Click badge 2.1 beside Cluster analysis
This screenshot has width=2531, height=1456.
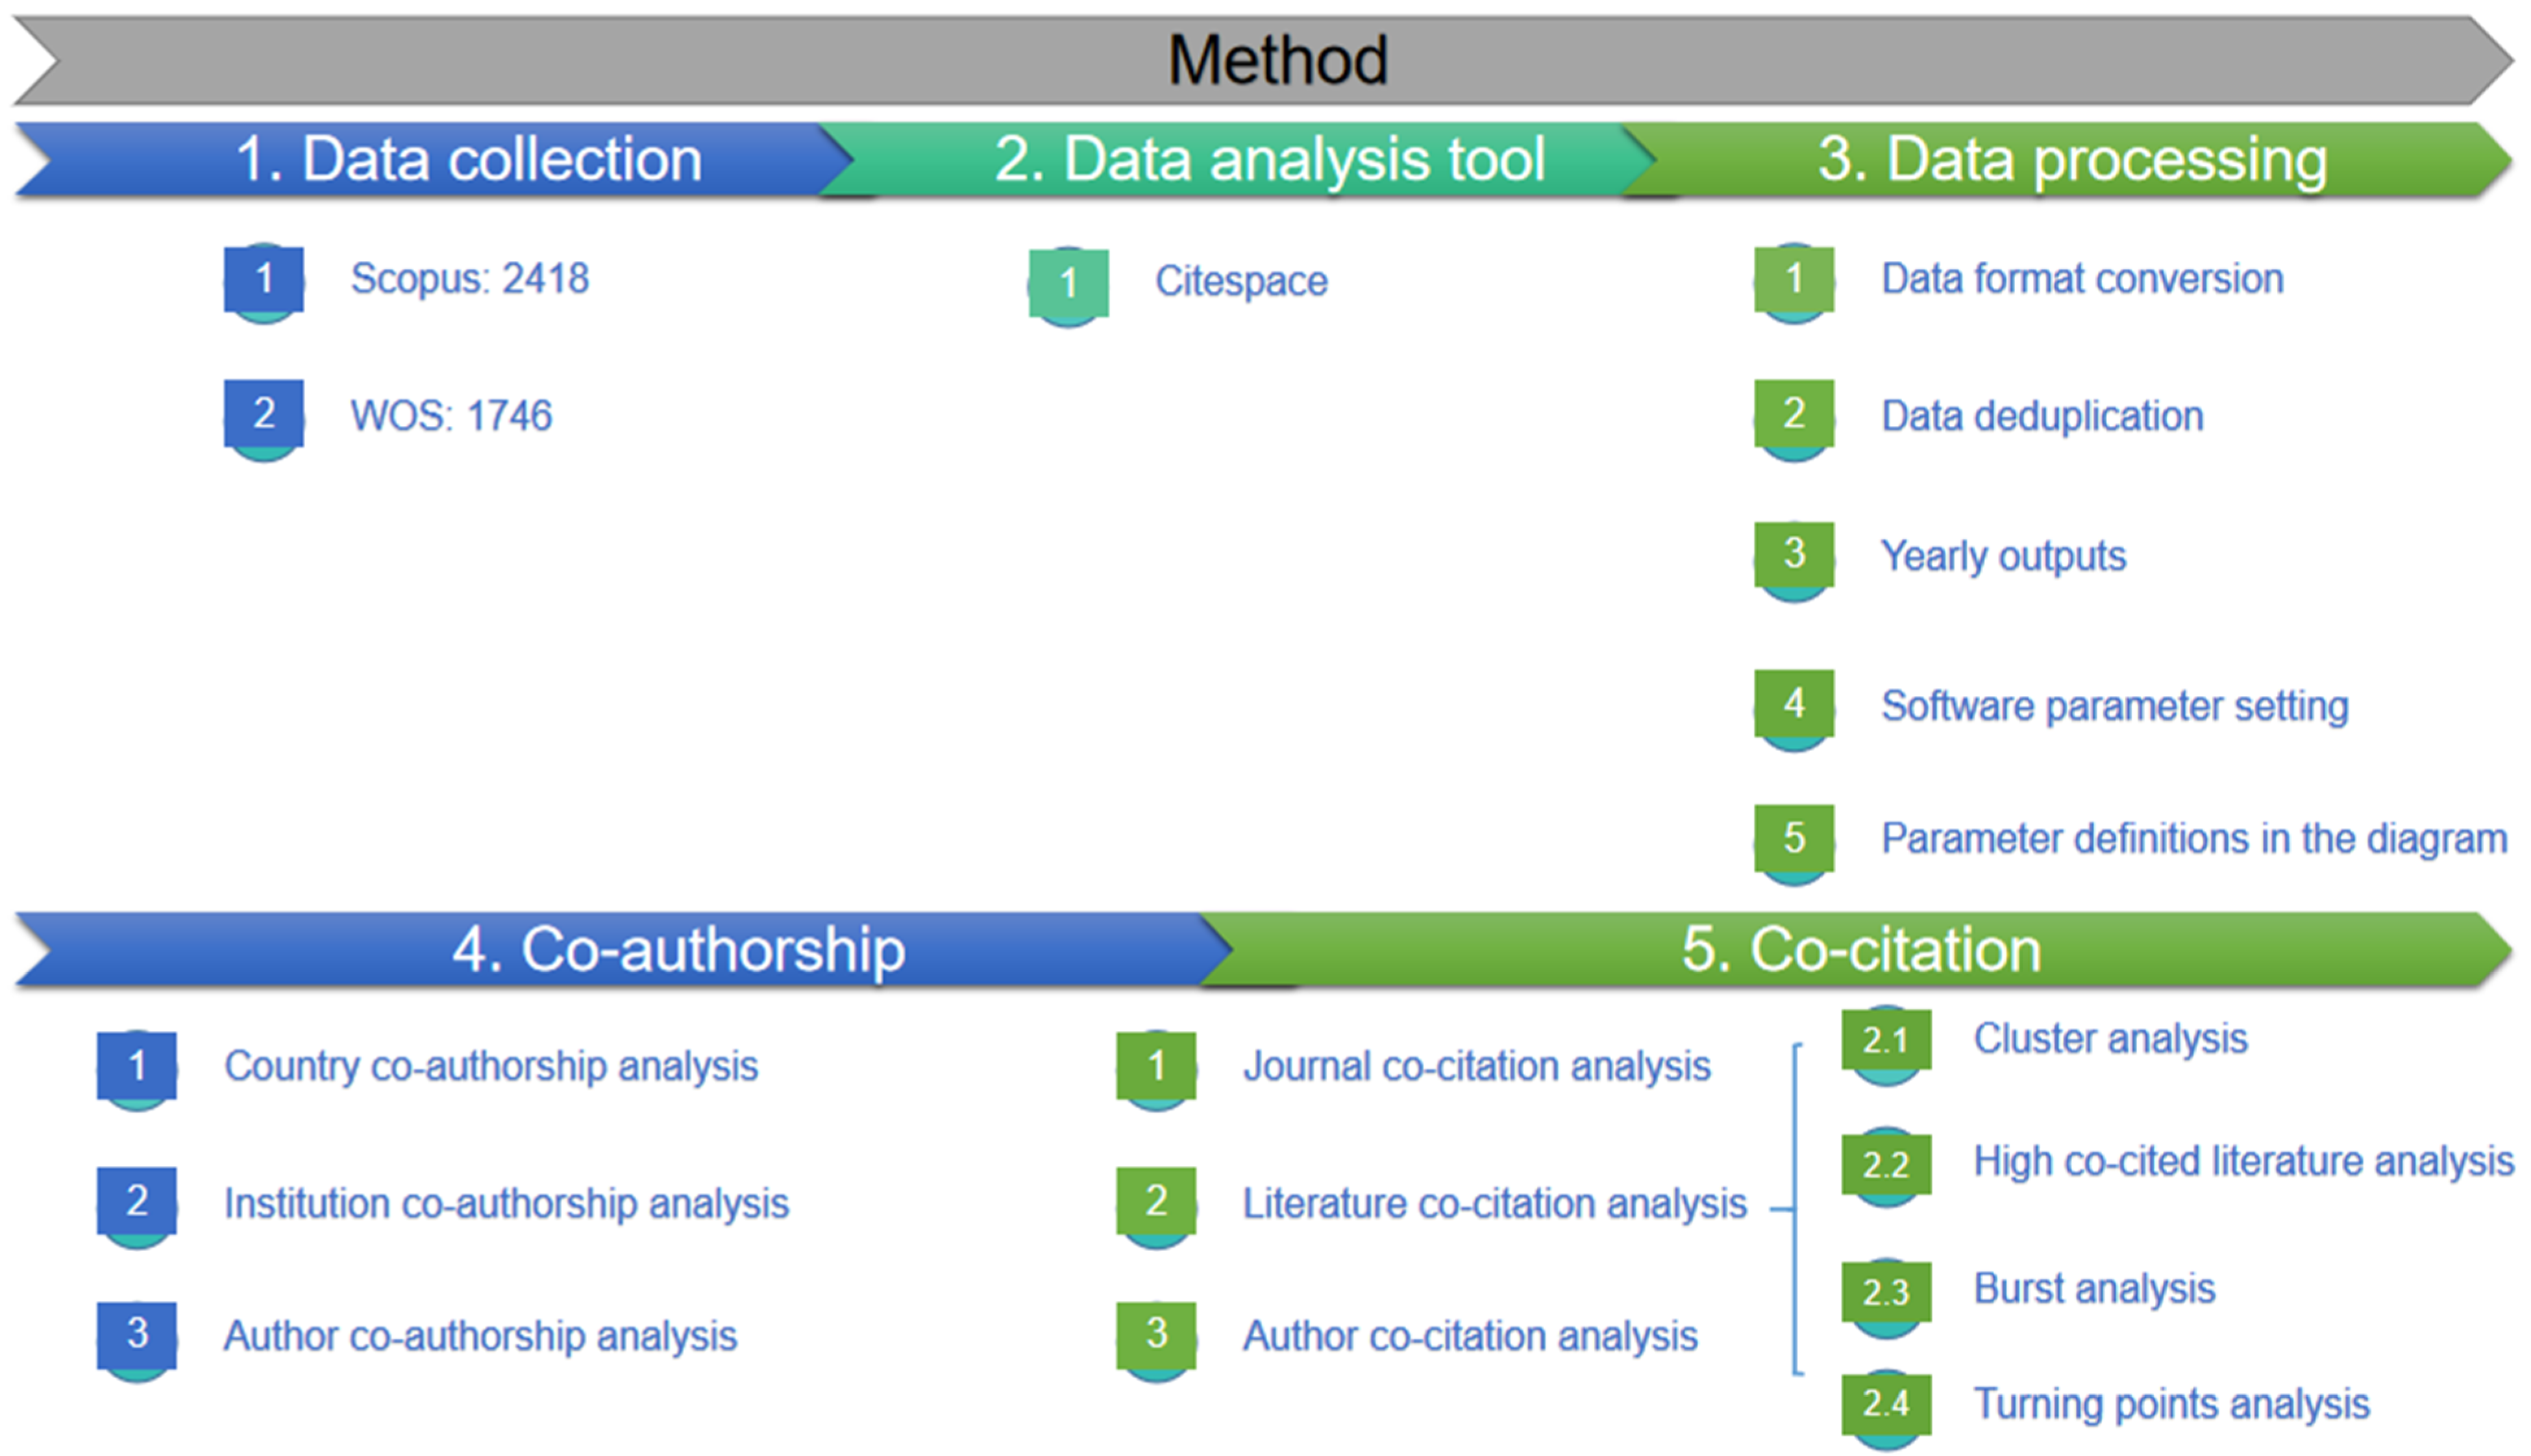(1886, 1041)
